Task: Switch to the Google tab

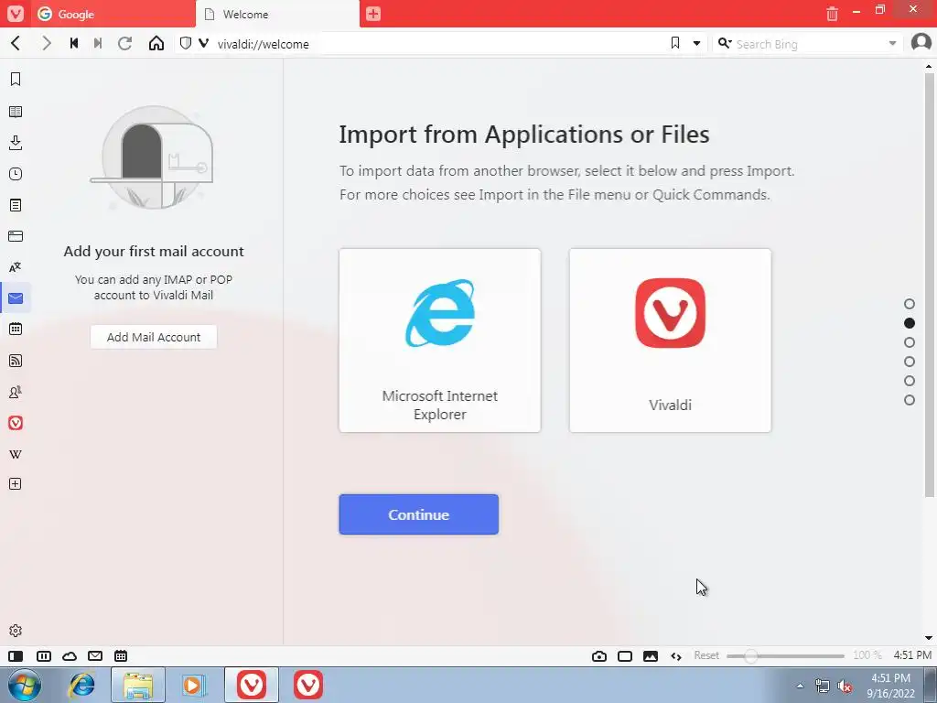Action: tap(113, 14)
